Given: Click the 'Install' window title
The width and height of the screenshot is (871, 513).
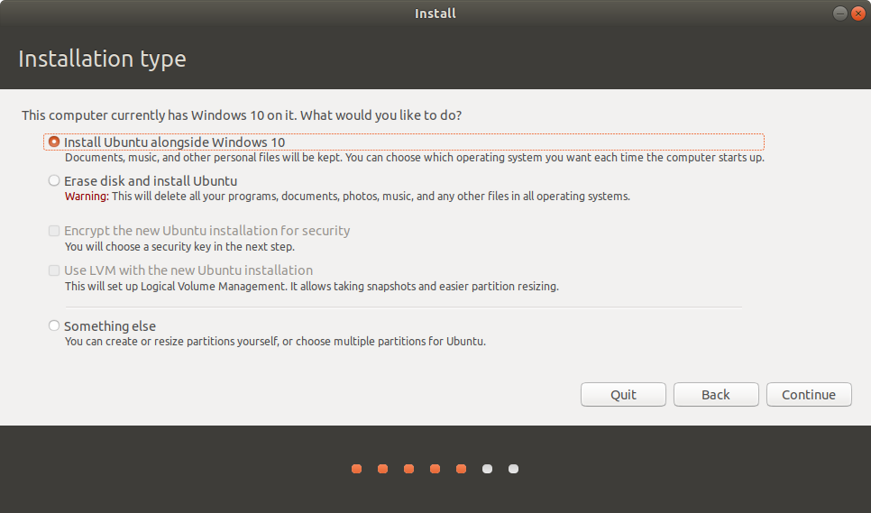Looking at the screenshot, I should click(x=435, y=14).
